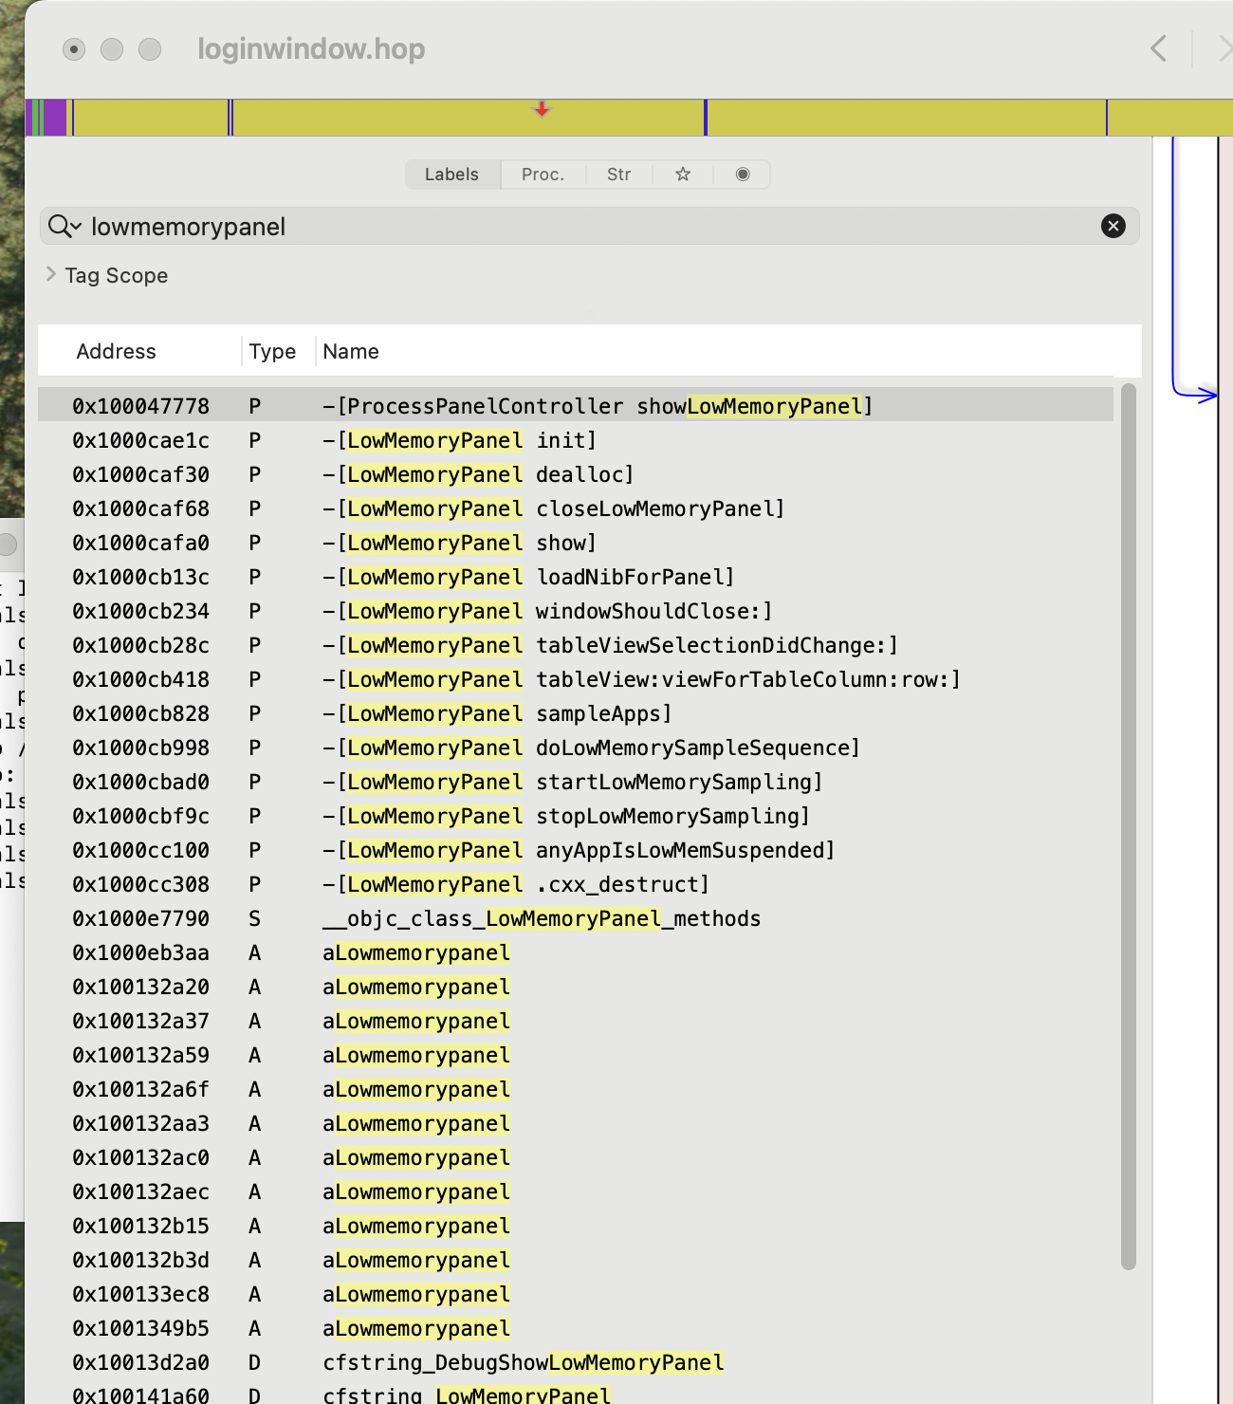
Task: Click the red arrow position marker
Action: coord(542,109)
